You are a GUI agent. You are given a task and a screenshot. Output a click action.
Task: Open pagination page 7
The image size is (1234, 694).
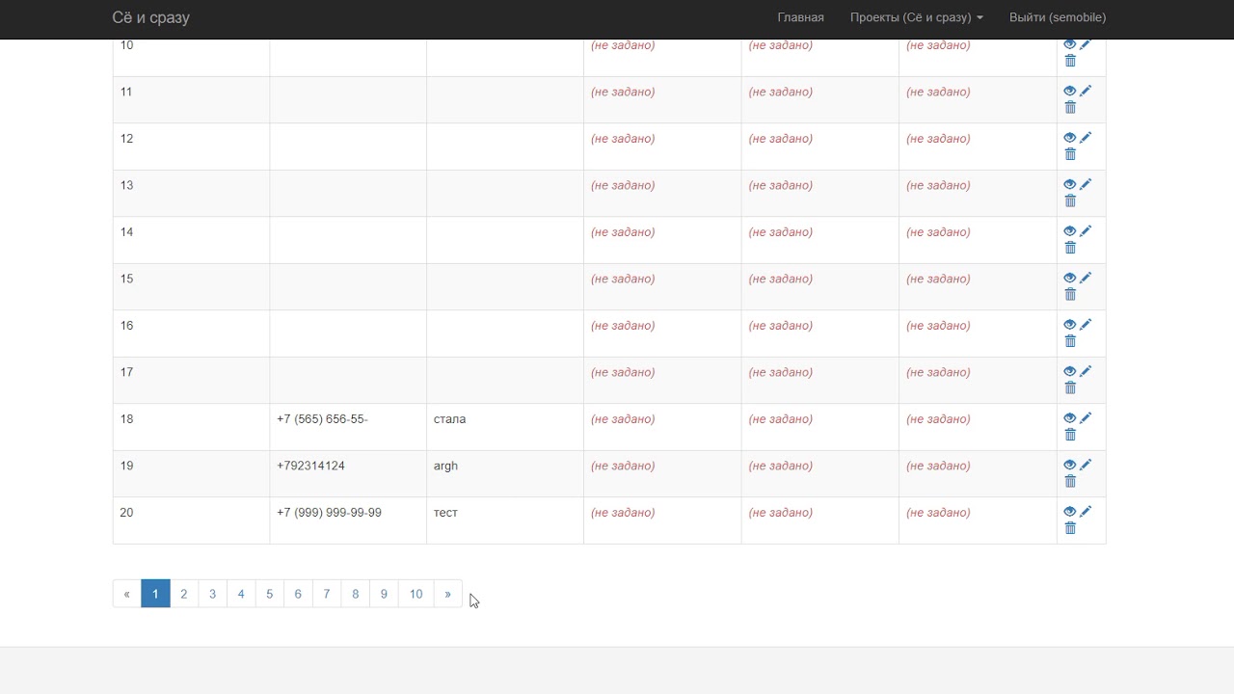[x=327, y=594]
